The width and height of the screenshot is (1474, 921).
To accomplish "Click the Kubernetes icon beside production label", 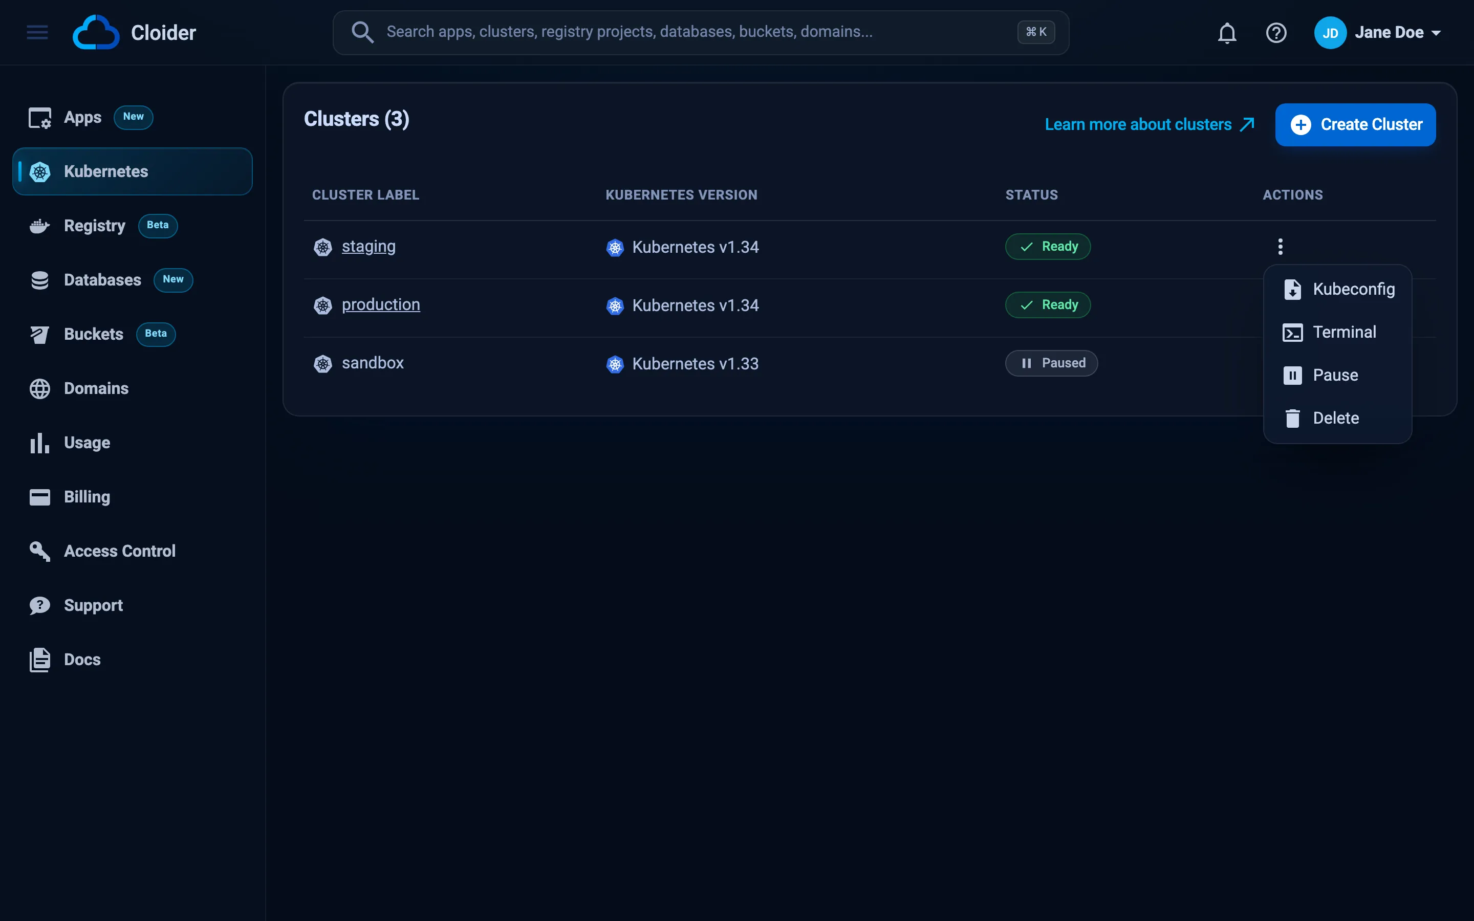I will 323,305.
